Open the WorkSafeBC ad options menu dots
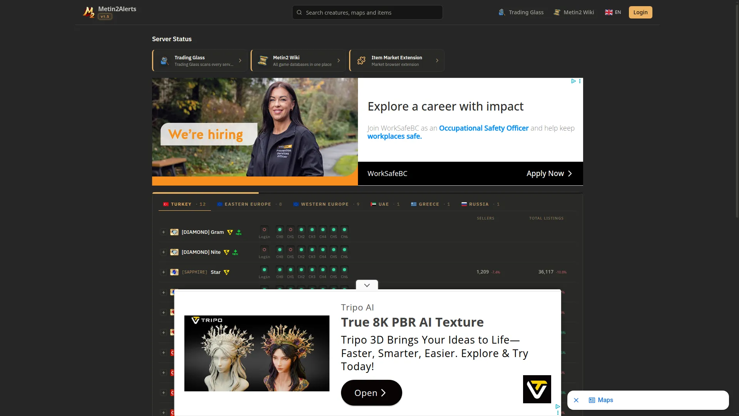Image resolution: width=739 pixels, height=416 pixels. tap(580, 81)
